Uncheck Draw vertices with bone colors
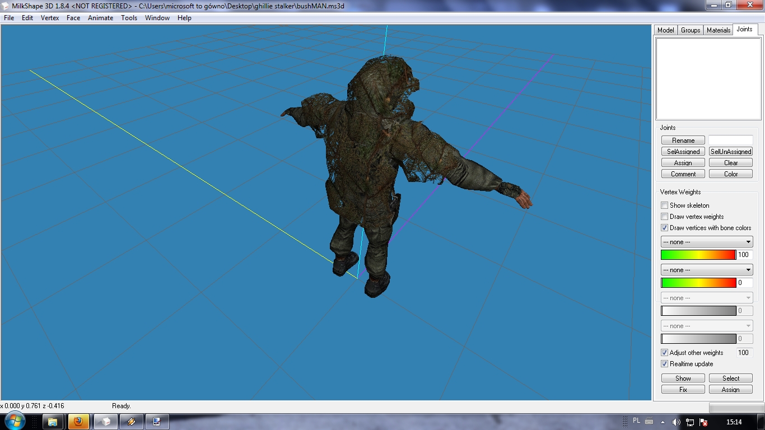 pos(665,228)
